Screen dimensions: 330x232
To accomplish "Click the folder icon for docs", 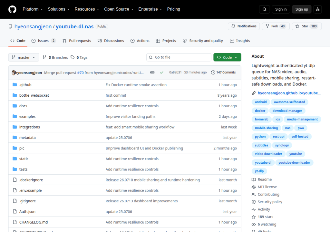I will tap(15, 106).
